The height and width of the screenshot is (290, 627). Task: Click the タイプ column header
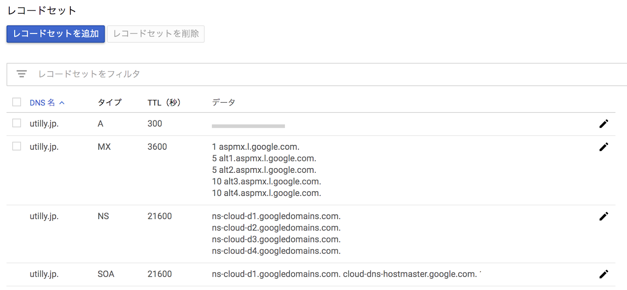(x=109, y=103)
